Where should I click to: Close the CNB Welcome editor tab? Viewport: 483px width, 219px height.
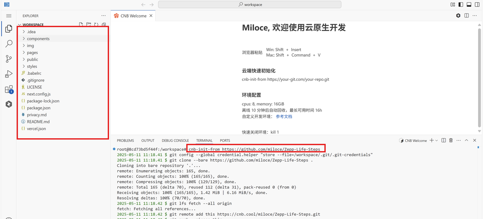coord(151,16)
